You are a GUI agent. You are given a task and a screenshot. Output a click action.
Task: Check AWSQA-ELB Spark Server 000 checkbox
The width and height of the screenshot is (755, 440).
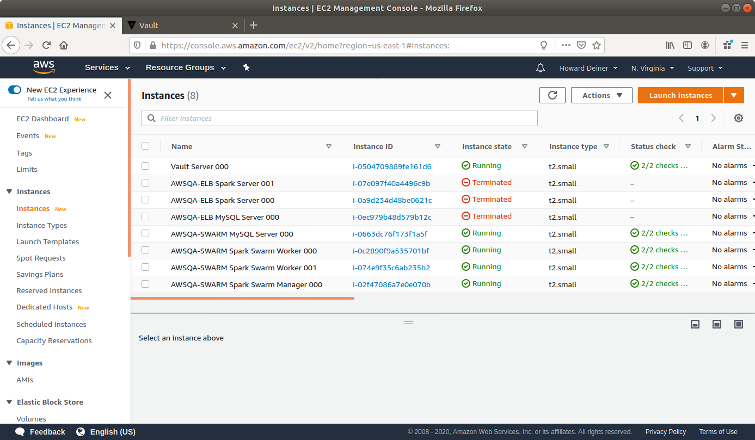tap(145, 200)
